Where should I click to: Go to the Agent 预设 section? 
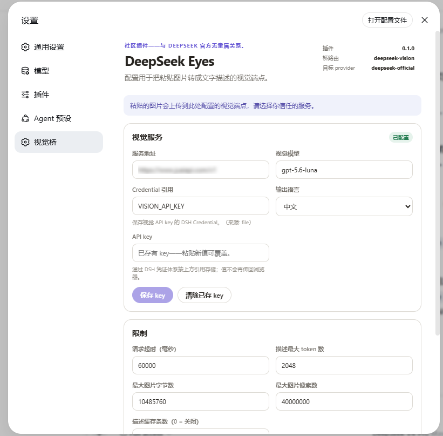pos(59,118)
